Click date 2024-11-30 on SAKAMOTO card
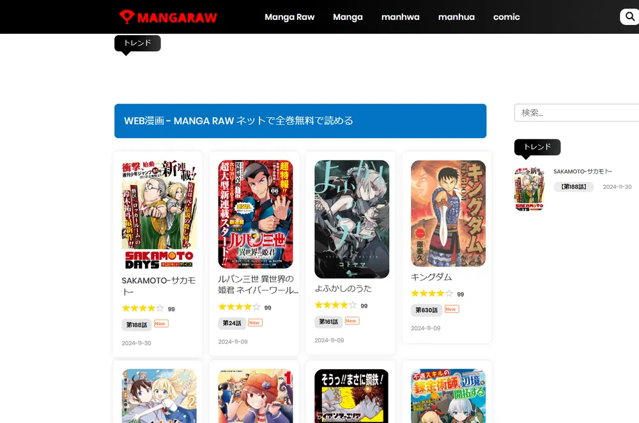The width and height of the screenshot is (639, 423). pyautogui.click(x=136, y=343)
